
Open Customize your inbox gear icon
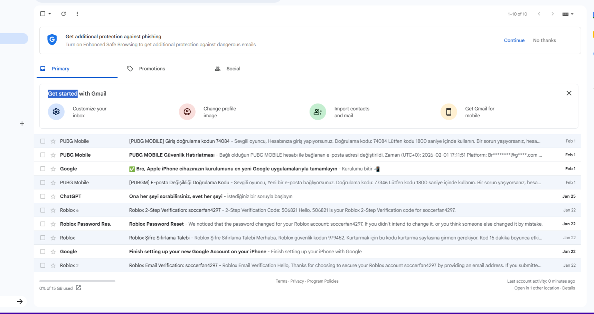pos(56,112)
